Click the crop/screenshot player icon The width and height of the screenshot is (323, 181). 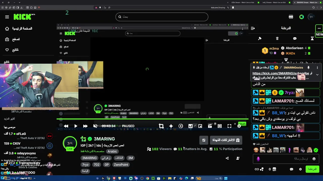[x=161, y=126]
